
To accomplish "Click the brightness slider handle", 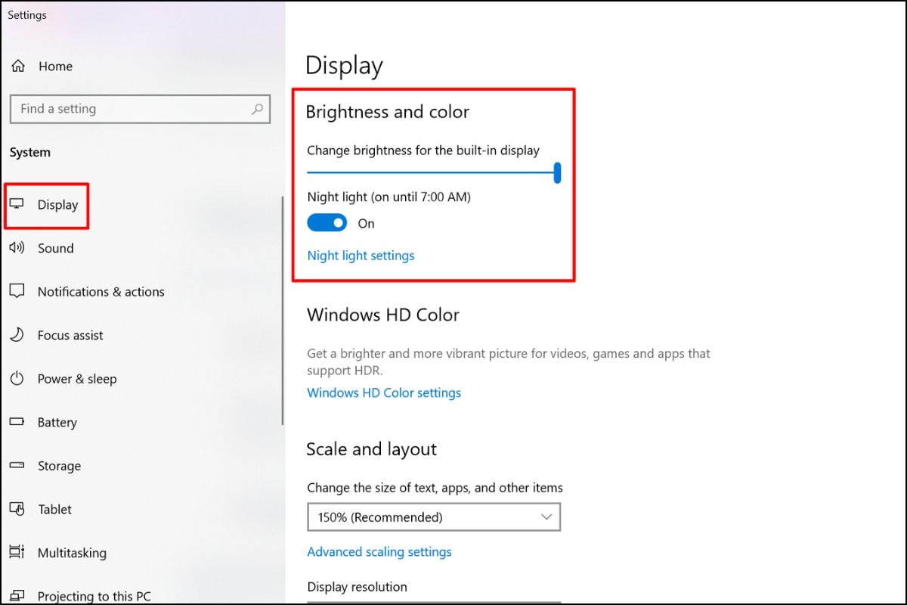I will [x=557, y=172].
